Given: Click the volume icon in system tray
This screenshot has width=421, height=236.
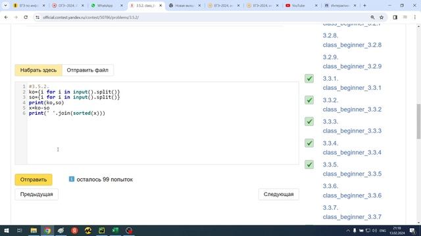Looking at the screenshot, I should click(x=374, y=231).
